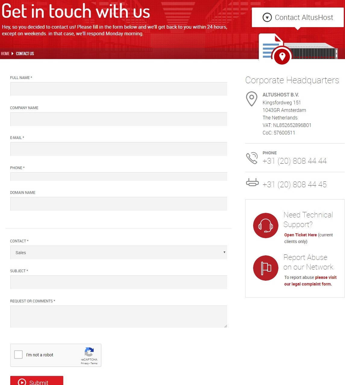This screenshot has width=345, height=385.
Task: Select CONTACT US in the breadcrumb
Action: (25, 54)
